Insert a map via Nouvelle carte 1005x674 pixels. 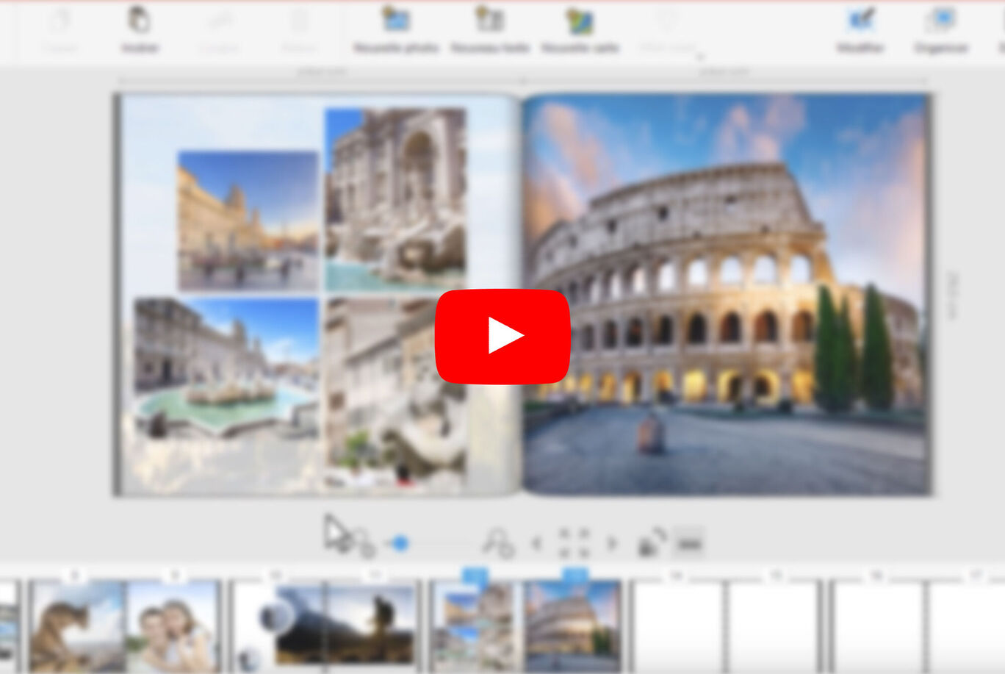[580, 29]
